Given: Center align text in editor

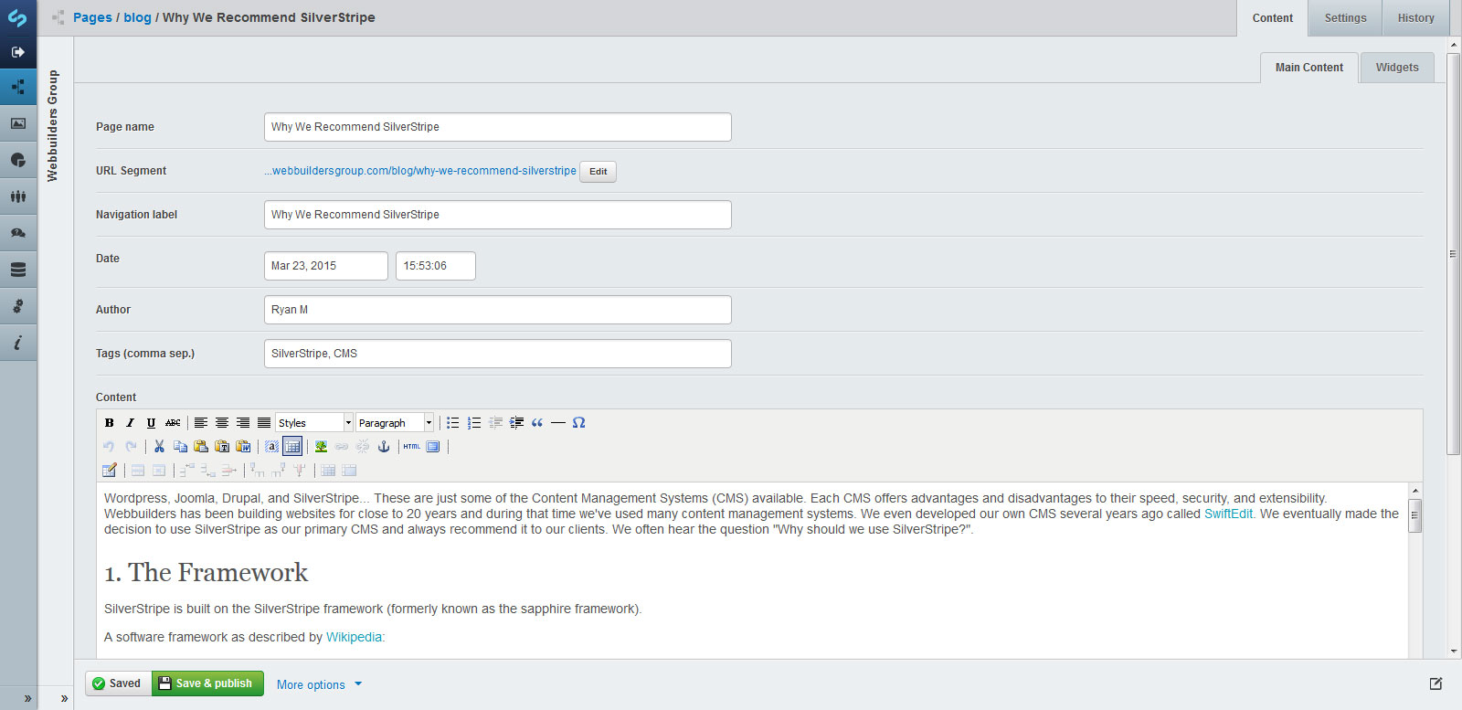Looking at the screenshot, I should tap(221, 422).
